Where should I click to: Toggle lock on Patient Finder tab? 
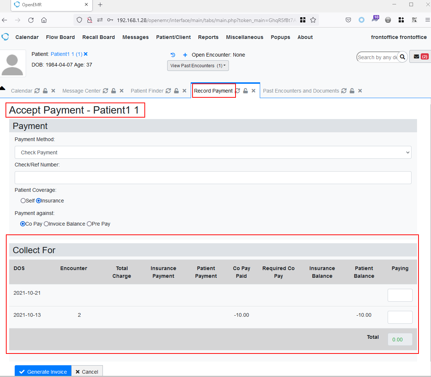pos(176,91)
